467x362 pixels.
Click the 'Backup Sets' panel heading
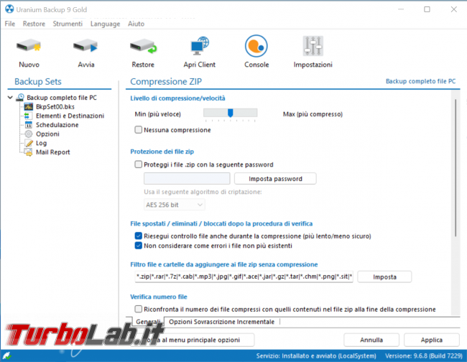point(38,82)
